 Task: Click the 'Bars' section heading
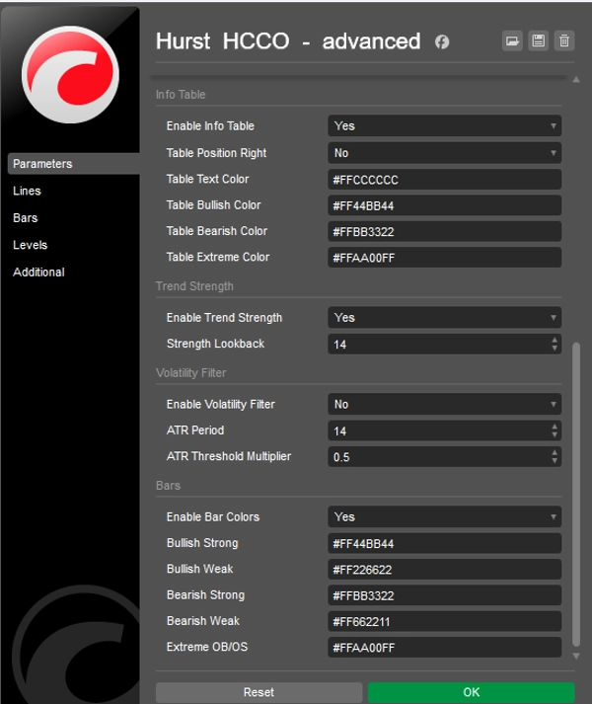[168, 486]
